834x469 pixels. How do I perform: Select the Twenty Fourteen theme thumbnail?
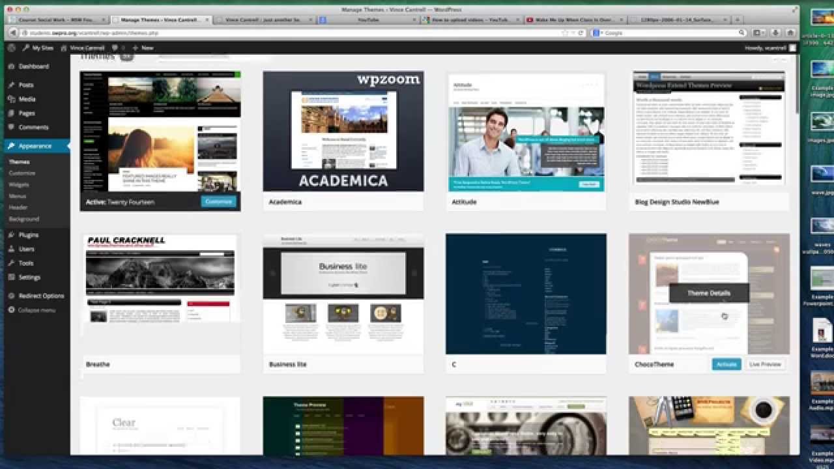coord(160,131)
